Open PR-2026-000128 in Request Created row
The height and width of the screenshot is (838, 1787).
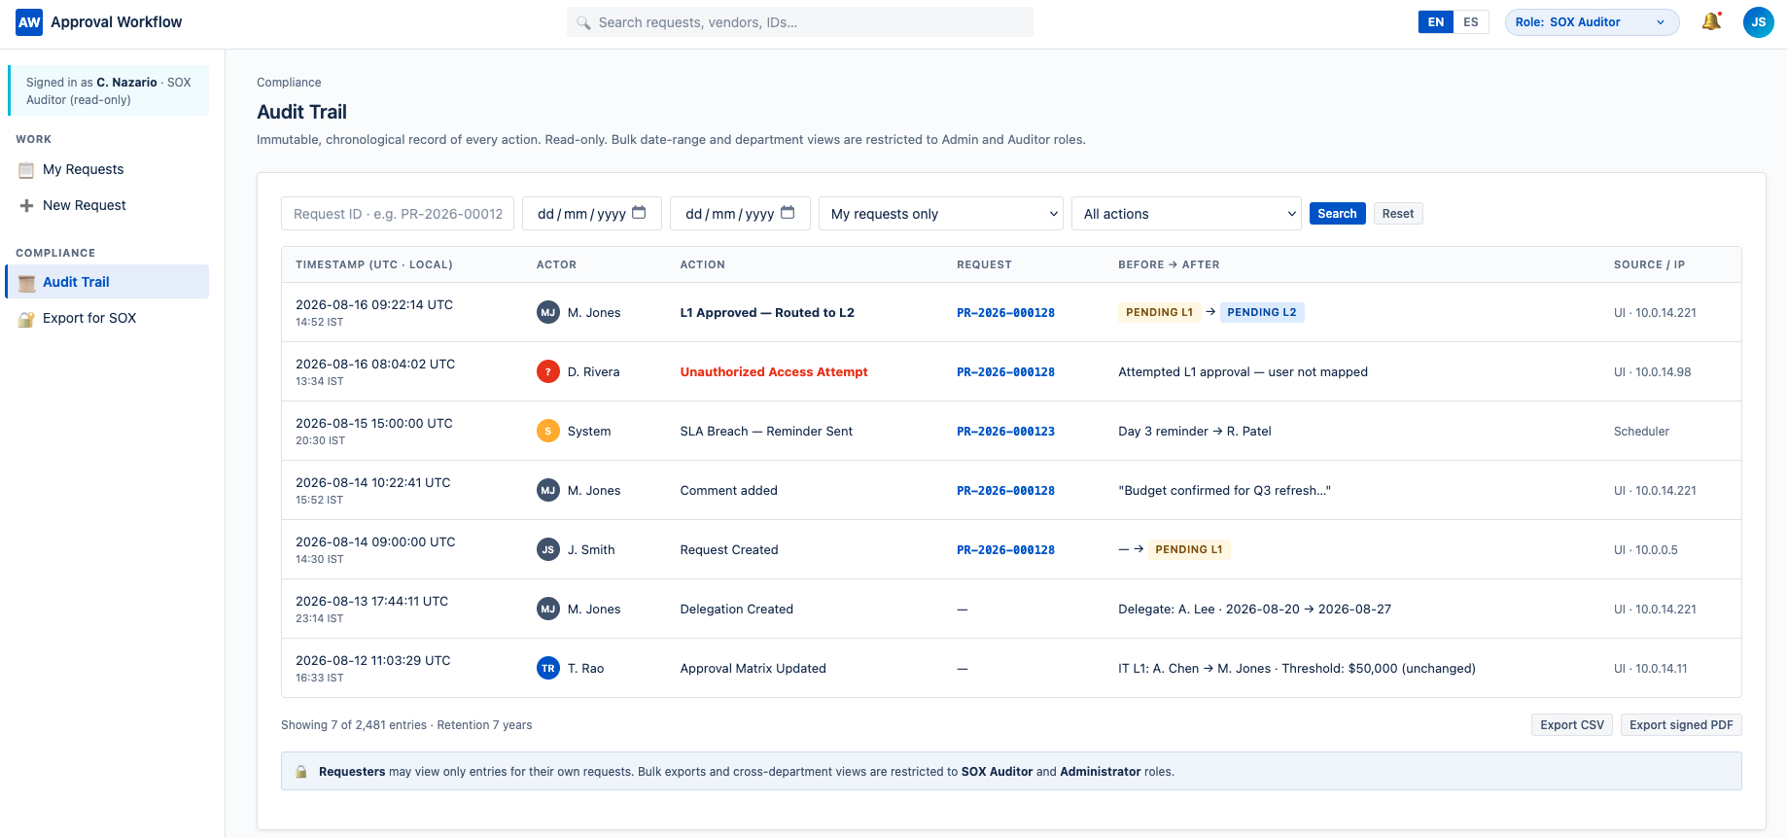[x=1005, y=550]
